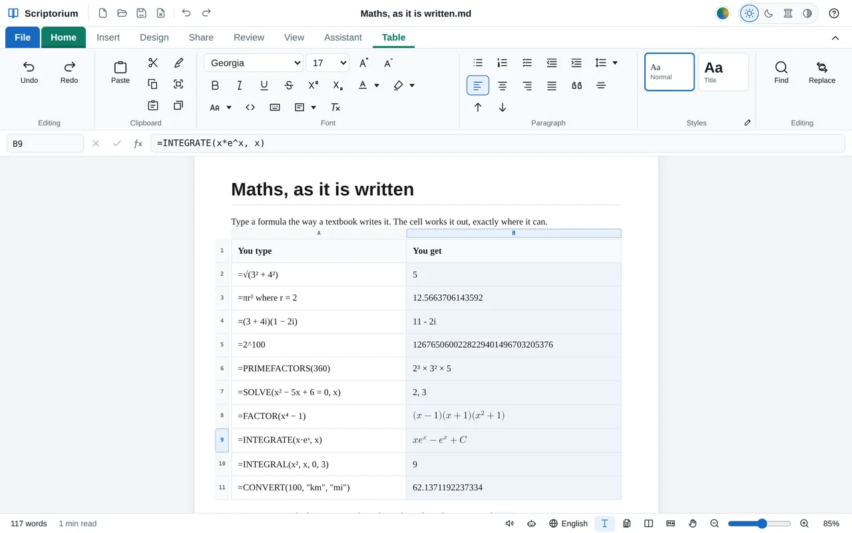Open the help question mark icon
This screenshot has width=852, height=533.
(834, 13)
